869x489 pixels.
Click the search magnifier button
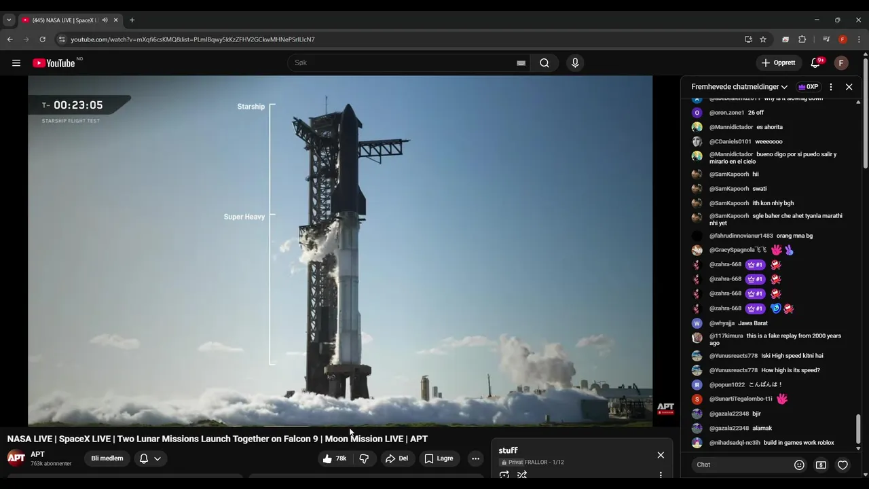click(x=544, y=63)
